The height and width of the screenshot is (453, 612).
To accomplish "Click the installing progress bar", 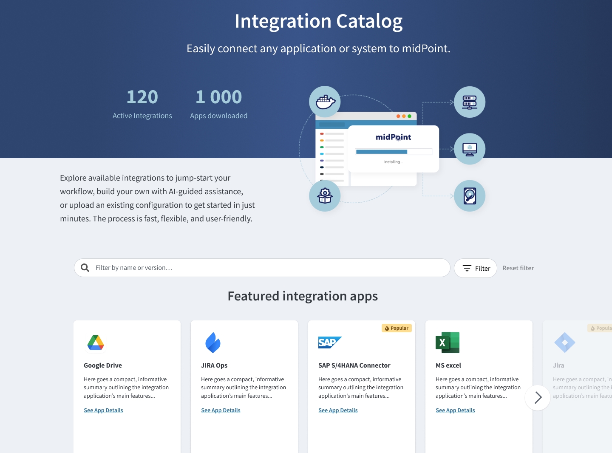I will pos(394,152).
